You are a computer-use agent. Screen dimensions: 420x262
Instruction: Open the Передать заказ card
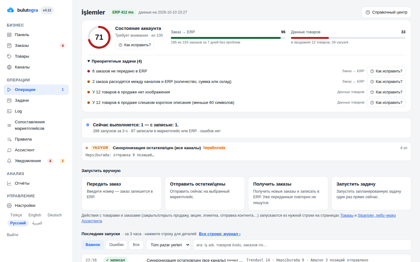coord(122,193)
